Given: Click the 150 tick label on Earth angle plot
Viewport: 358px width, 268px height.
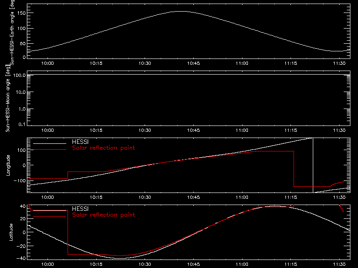Looking at the screenshot, I should coord(21,13).
